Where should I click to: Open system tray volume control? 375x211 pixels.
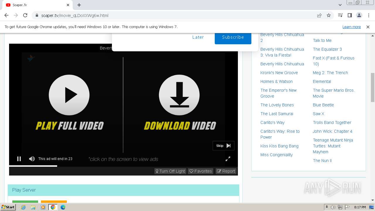[333, 207]
